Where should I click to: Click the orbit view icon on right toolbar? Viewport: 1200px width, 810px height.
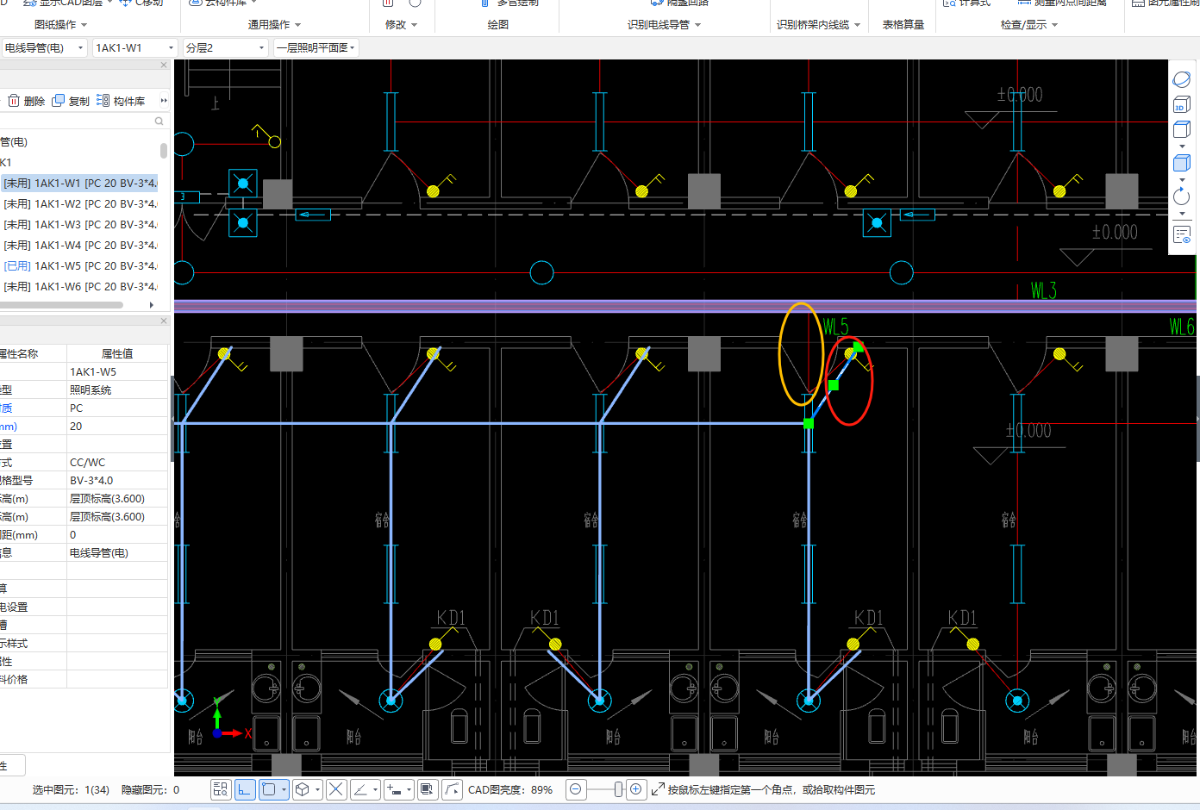(x=1181, y=80)
